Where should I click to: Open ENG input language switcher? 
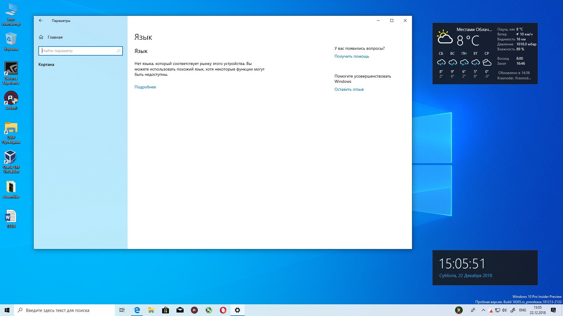(523, 310)
